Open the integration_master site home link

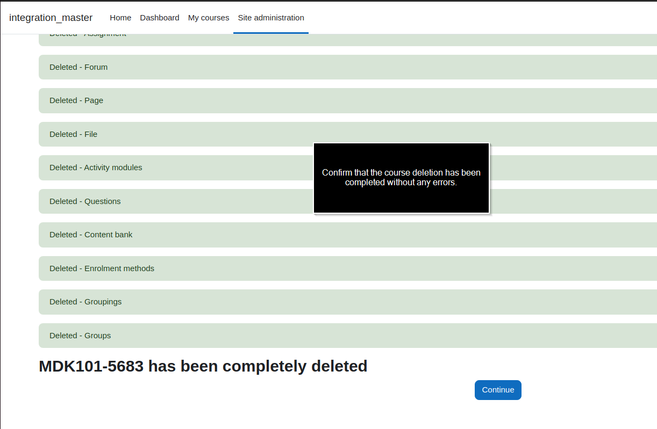coord(51,18)
